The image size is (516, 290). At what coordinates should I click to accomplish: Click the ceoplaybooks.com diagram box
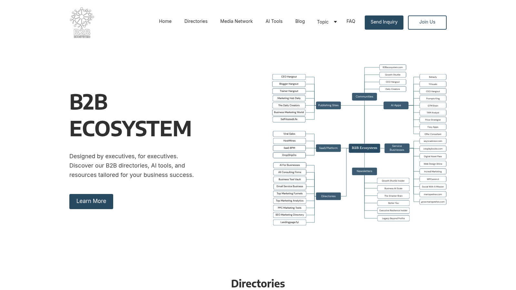(x=433, y=149)
